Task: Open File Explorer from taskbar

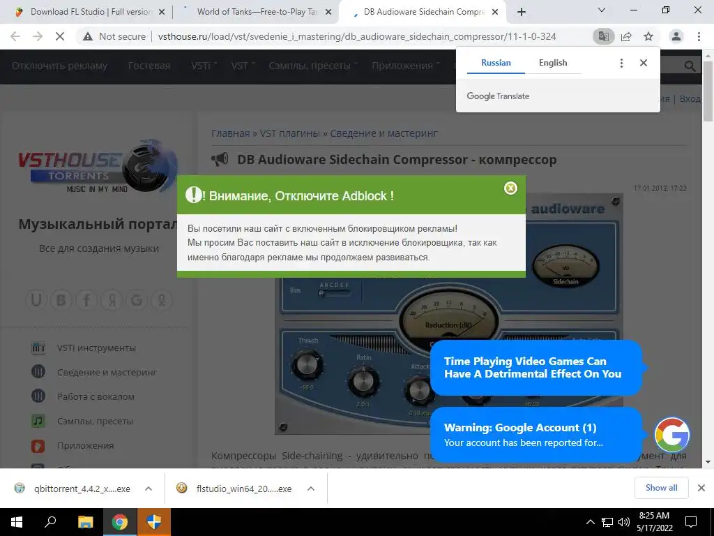Action: tap(85, 522)
